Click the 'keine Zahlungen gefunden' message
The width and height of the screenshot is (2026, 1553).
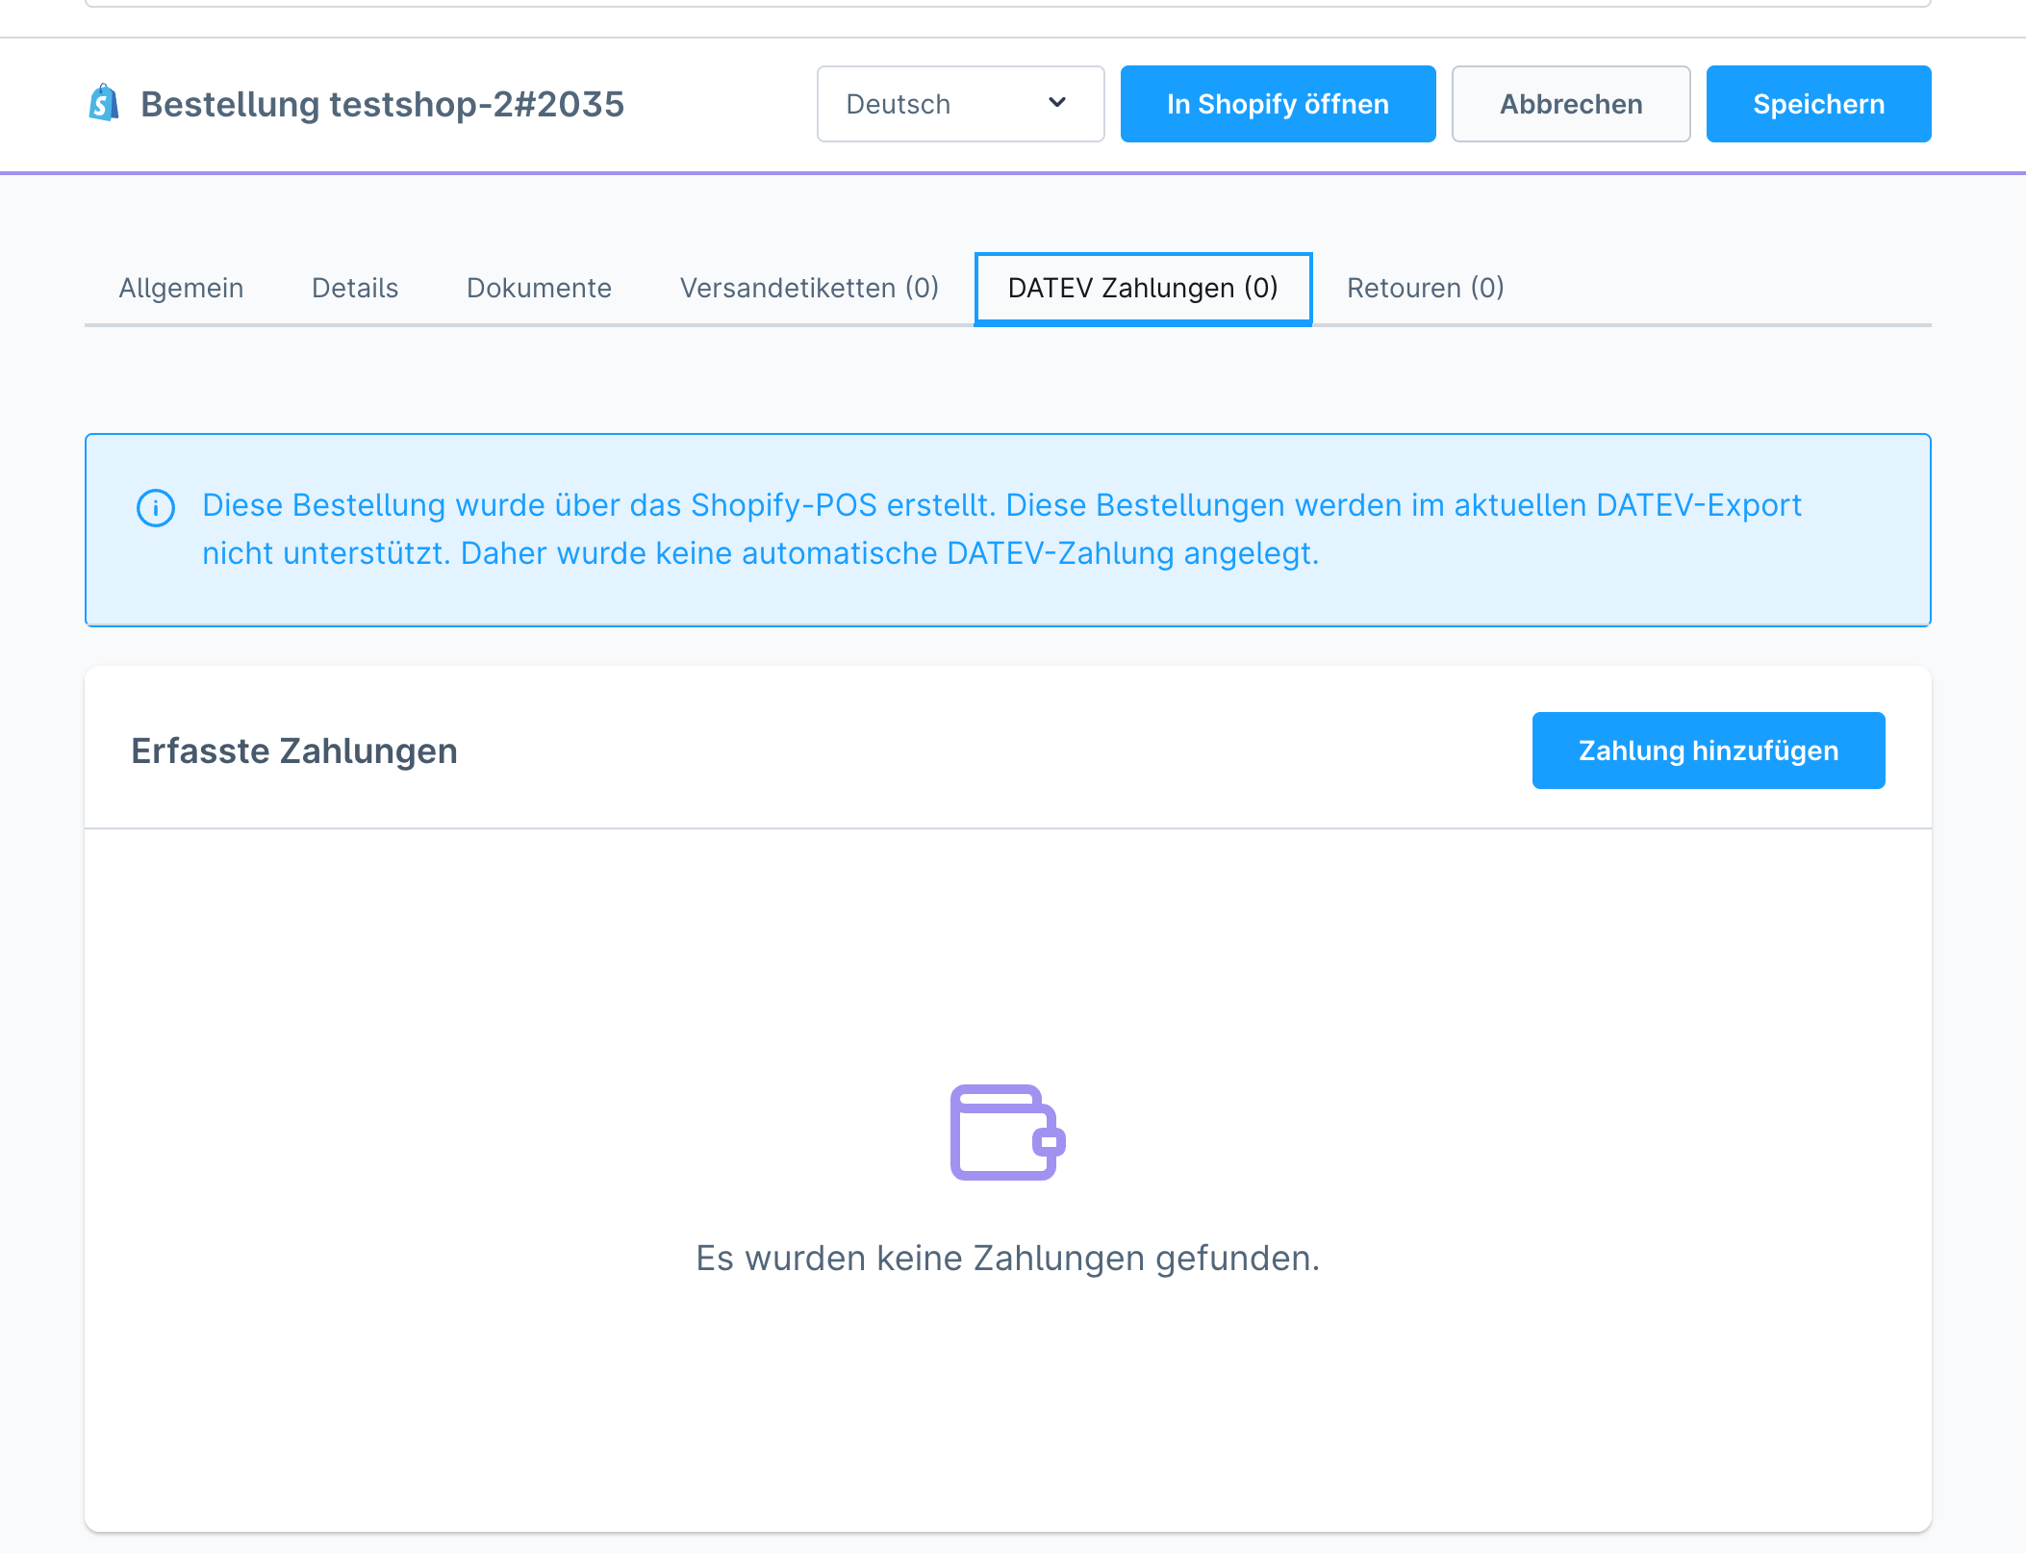pyautogui.click(x=1007, y=1258)
